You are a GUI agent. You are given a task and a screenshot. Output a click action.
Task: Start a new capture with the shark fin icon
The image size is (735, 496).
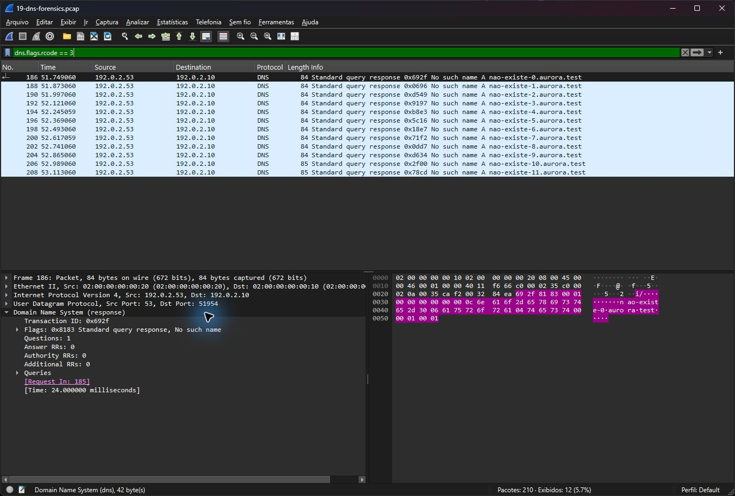point(9,36)
